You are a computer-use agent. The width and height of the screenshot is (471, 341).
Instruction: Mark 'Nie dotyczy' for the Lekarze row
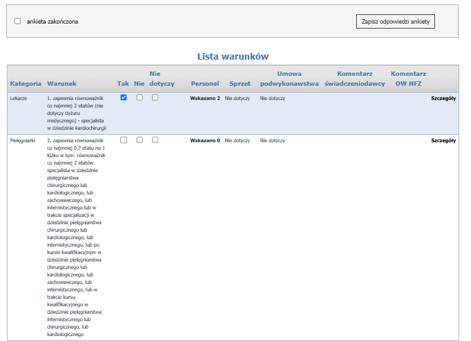(x=155, y=98)
